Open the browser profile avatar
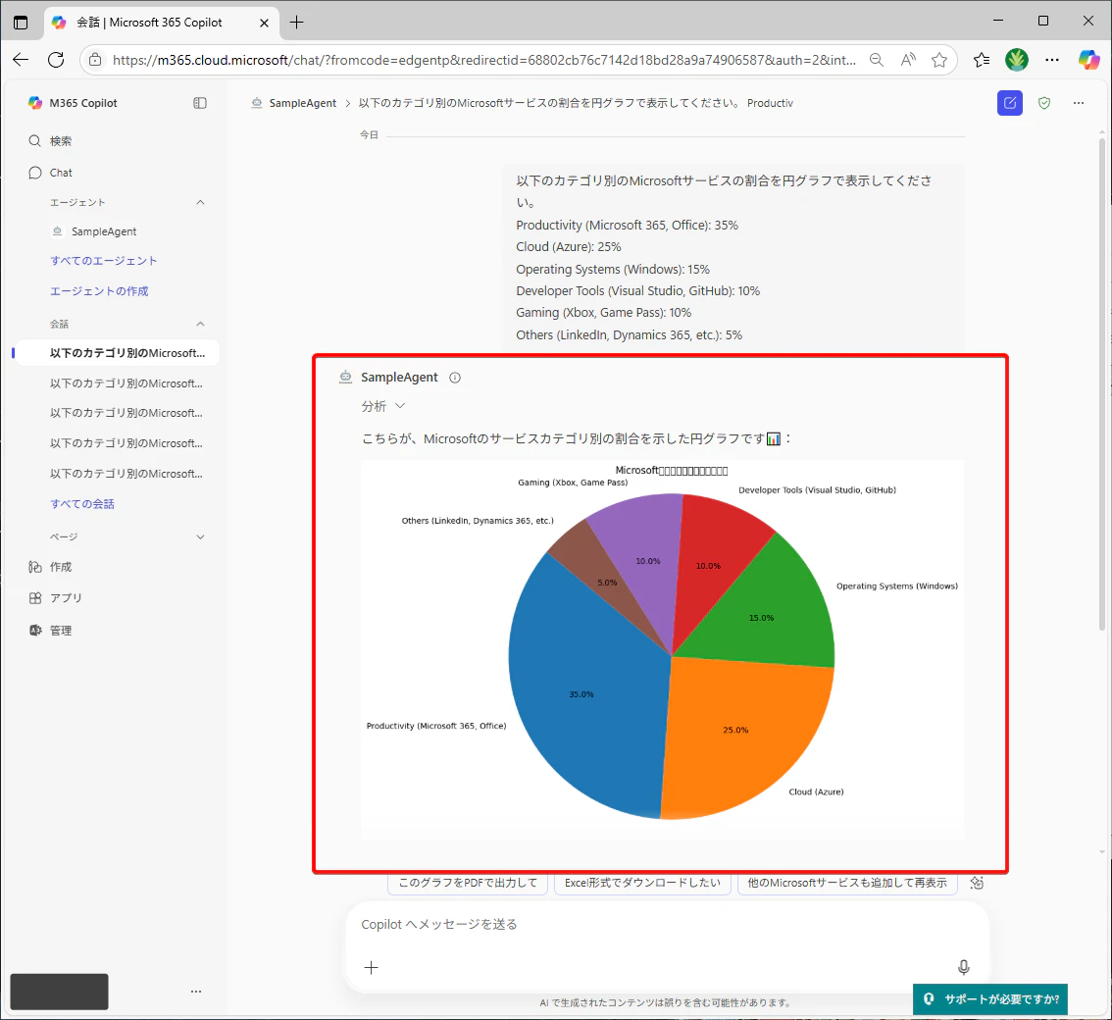The width and height of the screenshot is (1112, 1020). (1016, 60)
